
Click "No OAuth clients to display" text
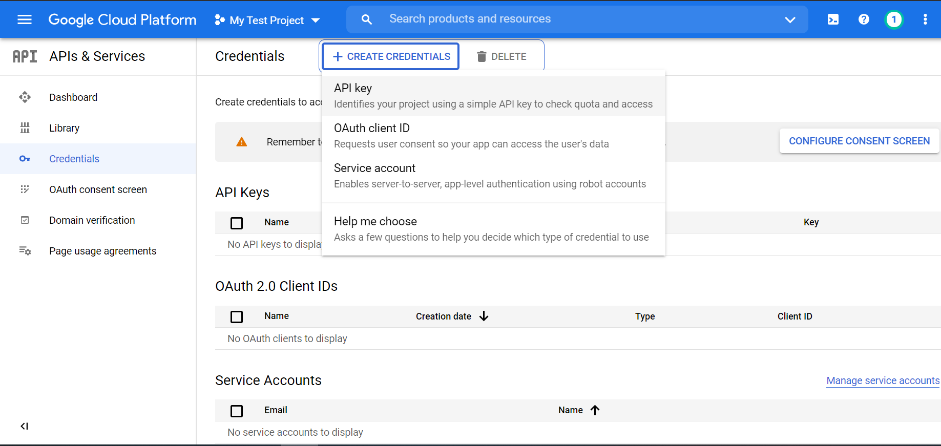pyautogui.click(x=287, y=338)
